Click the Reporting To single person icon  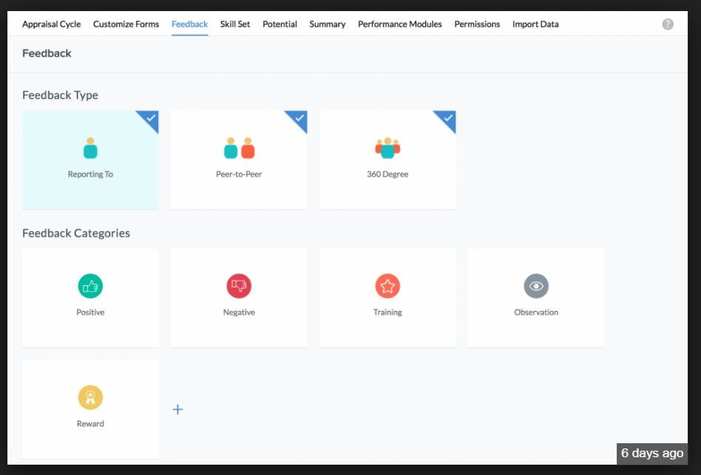[90, 148]
